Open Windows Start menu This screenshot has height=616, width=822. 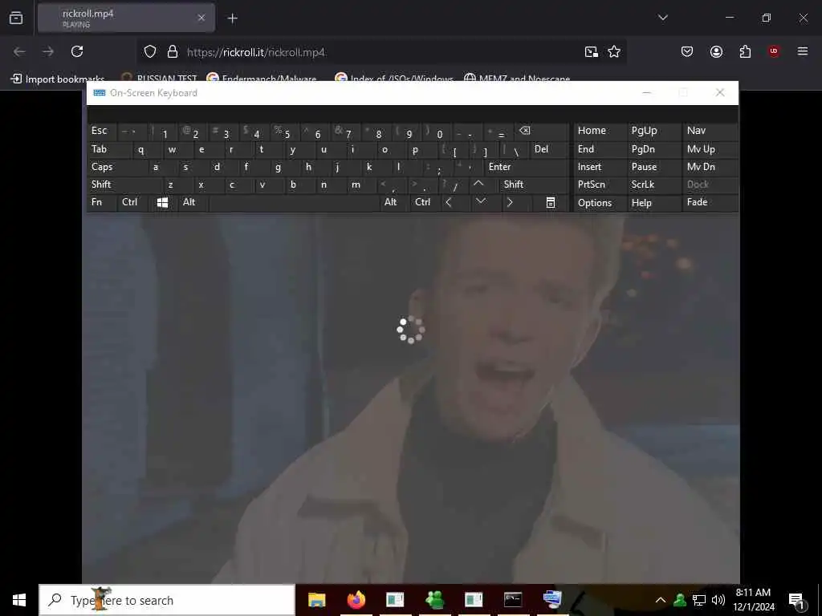pos(19,600)
